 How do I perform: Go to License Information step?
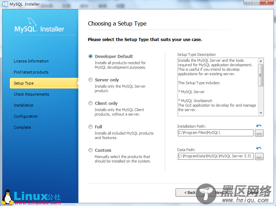(31, 61)
